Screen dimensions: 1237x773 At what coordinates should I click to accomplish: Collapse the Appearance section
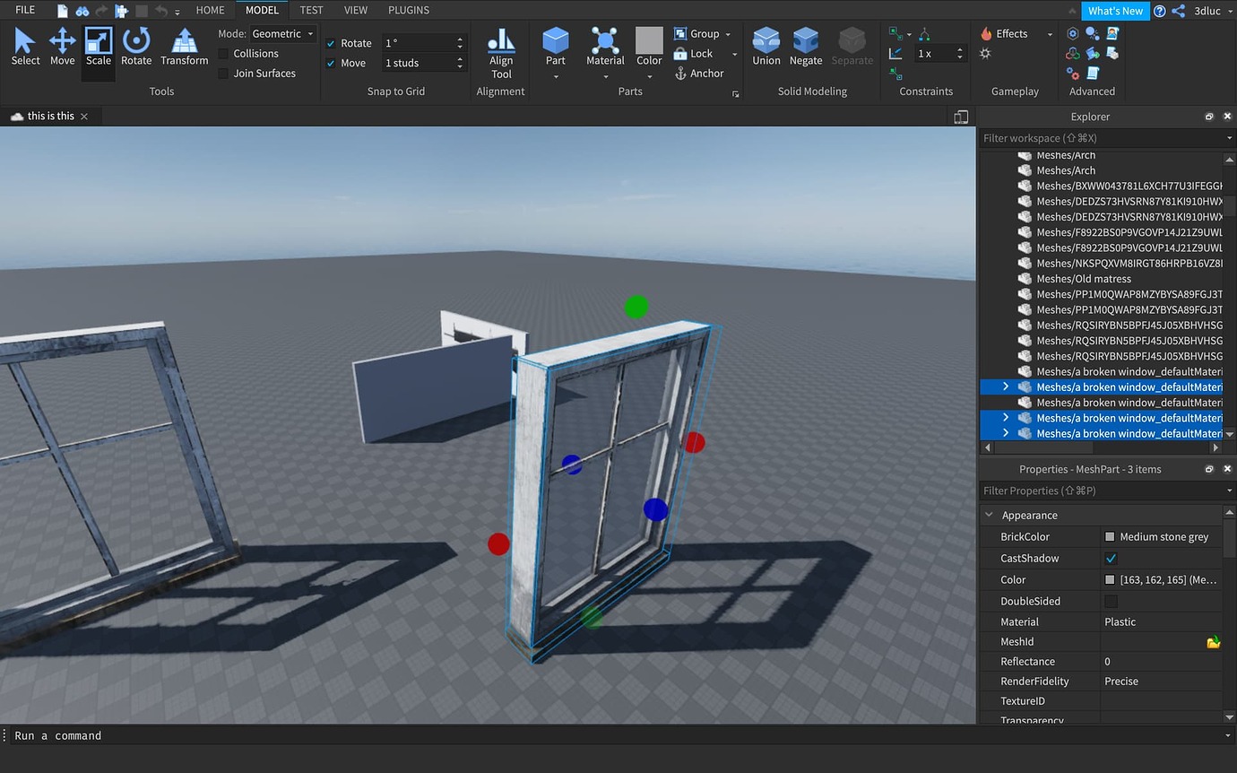990,515
